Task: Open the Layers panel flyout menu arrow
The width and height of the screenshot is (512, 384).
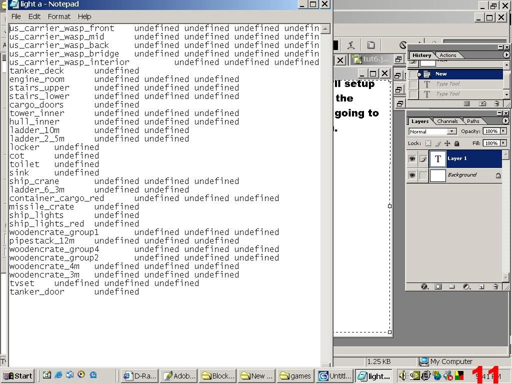Action: click(x=505, y=121)
